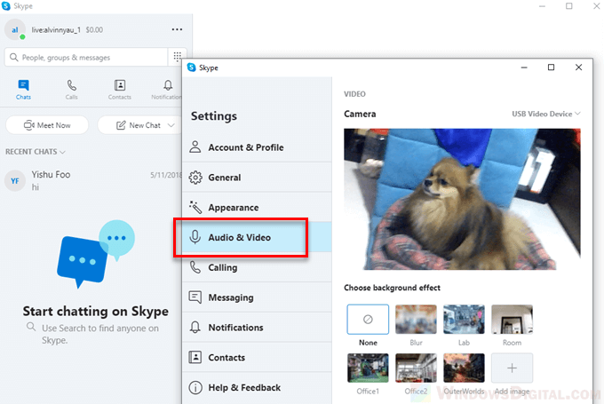Open Contacts settings in Settings list
Viewport: 604px width, 404px height.
pyautogui.click(x=257, y=358)
